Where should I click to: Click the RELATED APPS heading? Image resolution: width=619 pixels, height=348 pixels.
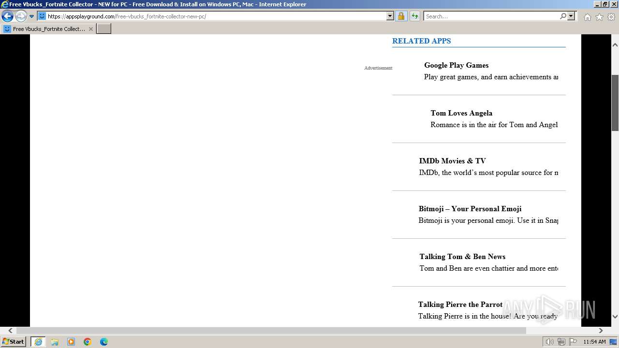(x=421, y=41)
